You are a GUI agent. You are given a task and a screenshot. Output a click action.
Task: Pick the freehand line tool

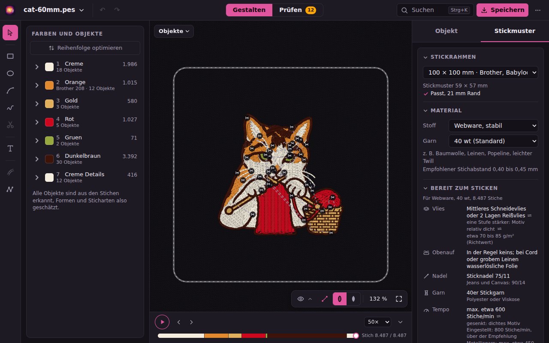10,108
